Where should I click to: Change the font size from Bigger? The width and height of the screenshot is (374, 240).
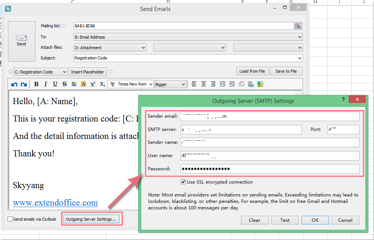tap(170, 84)
